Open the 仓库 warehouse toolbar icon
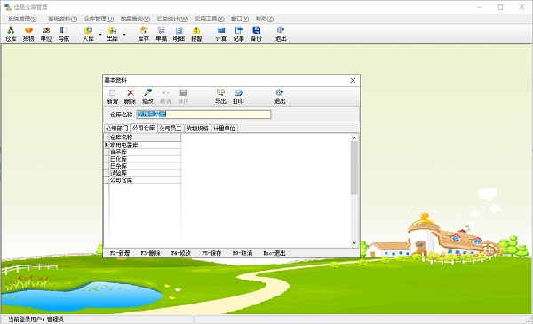The width and height of the screenshot is (533, 324). point(11,34)
